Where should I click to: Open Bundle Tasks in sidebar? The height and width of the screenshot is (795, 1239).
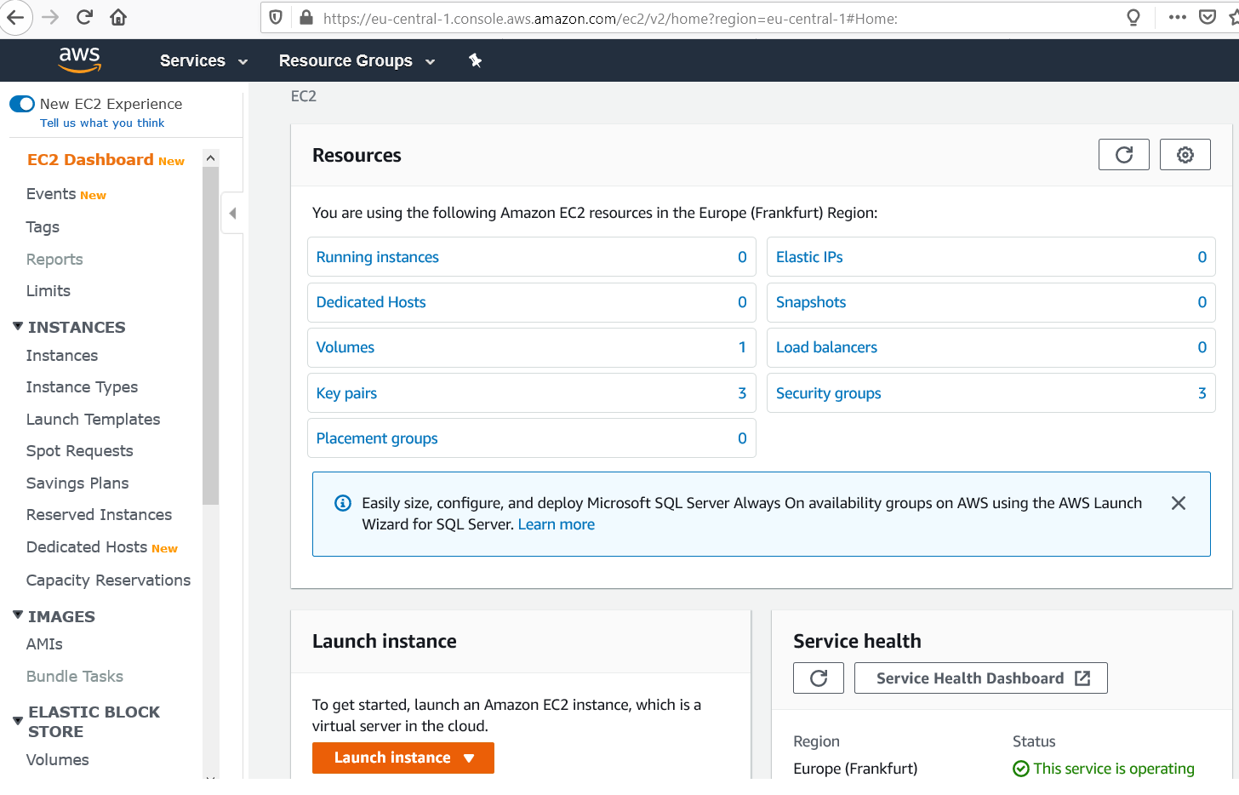(75, 677)
